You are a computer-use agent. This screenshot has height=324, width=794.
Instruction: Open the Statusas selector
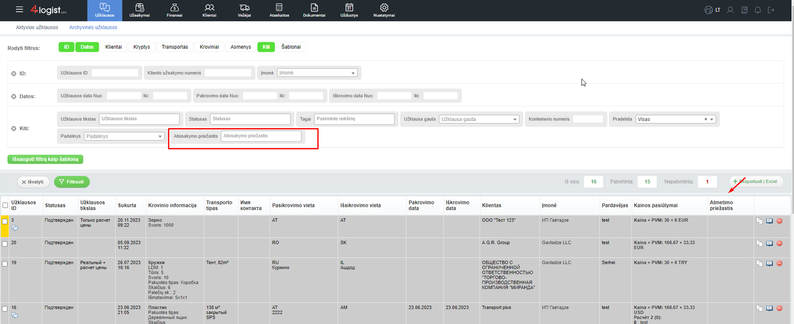(x=250, y=119)
